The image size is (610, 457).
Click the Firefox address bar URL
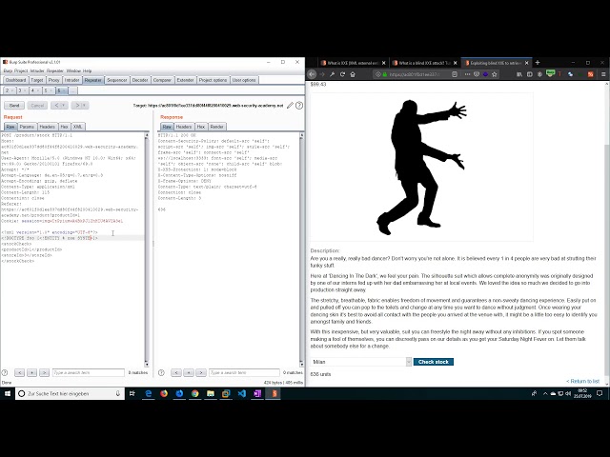pyautogui.click(x=415, y=74)
